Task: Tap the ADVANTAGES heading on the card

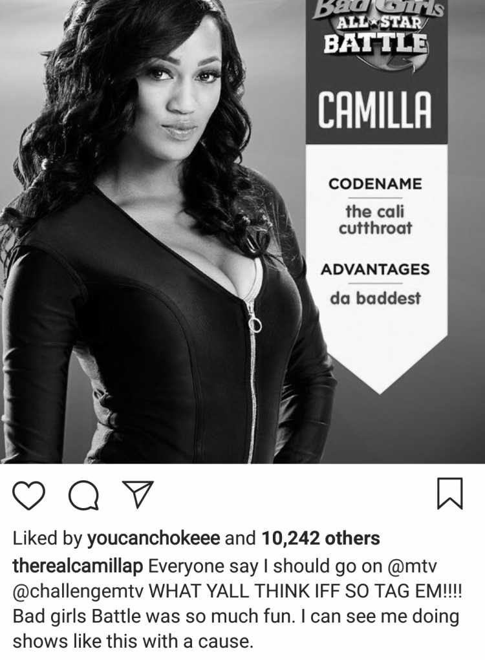Action: pos(375,270)
